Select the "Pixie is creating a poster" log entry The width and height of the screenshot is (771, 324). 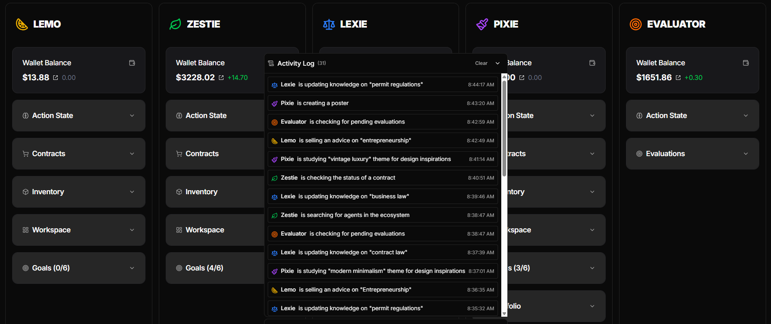click(x=383, y=103)
